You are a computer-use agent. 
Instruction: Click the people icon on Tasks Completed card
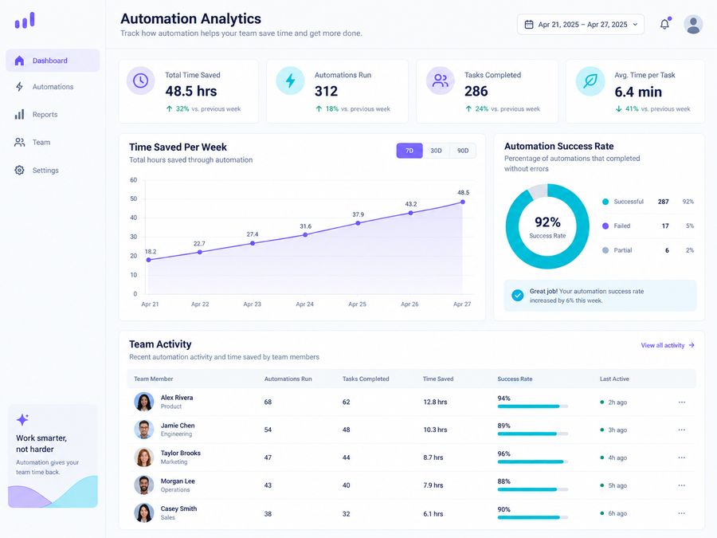pyautogui.click(x=440, y=81)
